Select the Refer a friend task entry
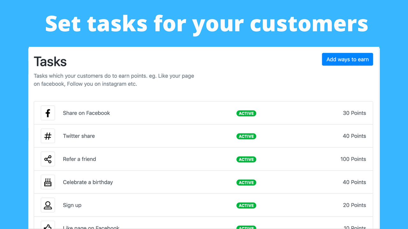 coord(79,159)
